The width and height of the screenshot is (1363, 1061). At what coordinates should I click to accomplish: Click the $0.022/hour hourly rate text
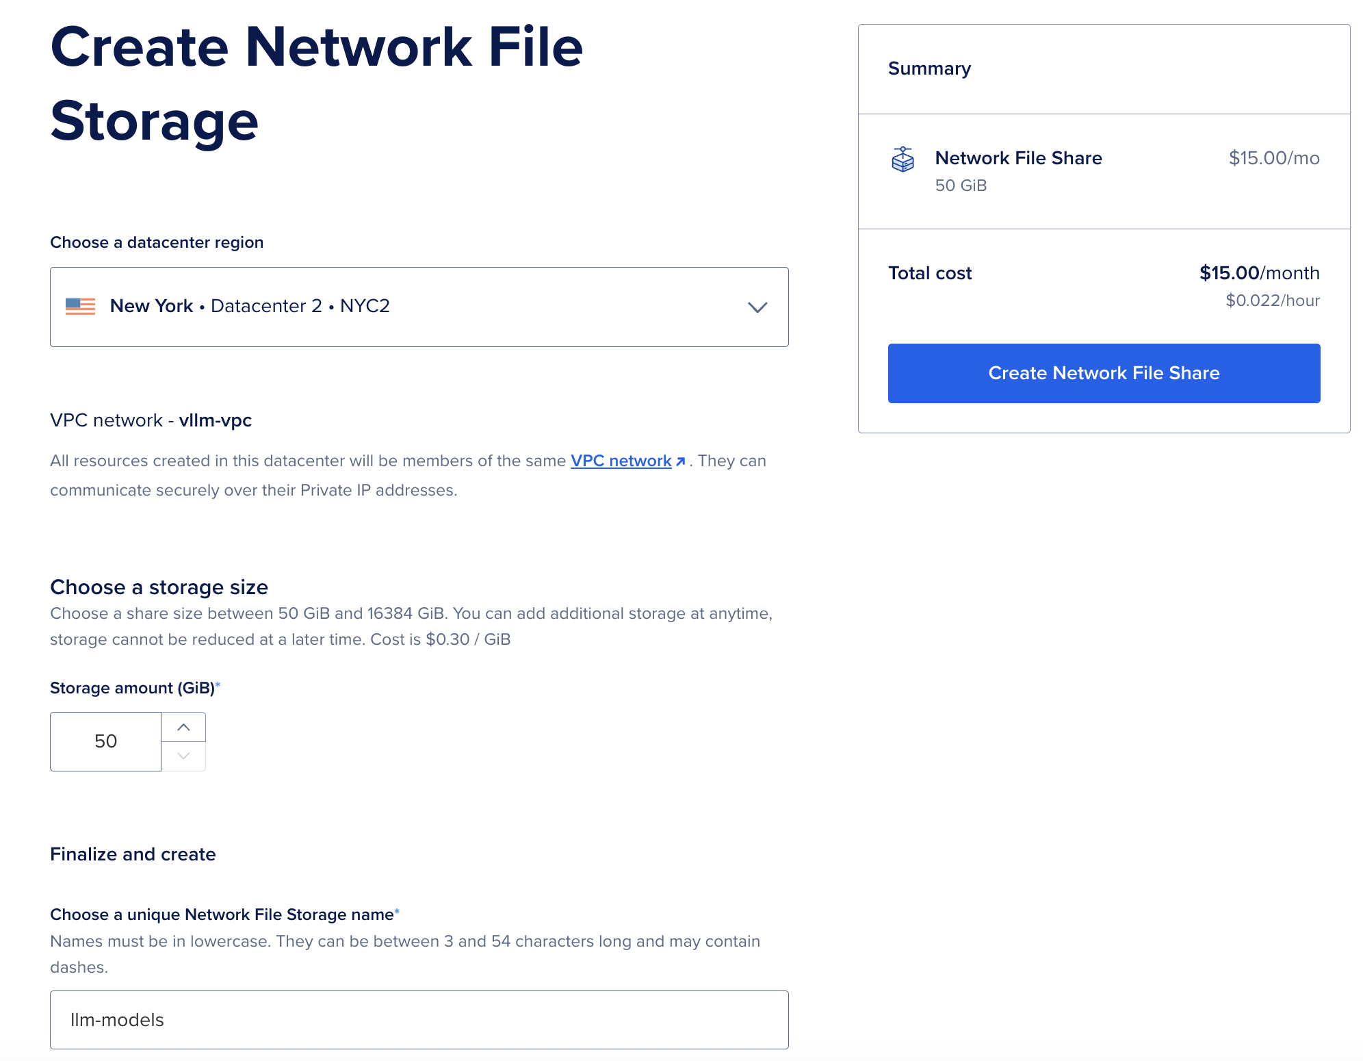[x=1272, y=301]
